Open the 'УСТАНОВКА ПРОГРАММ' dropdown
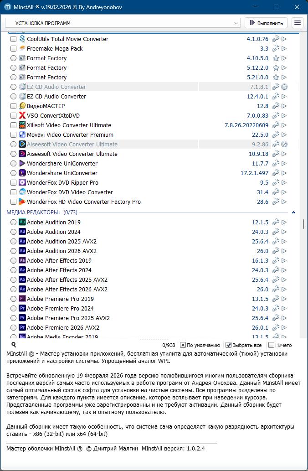Viewport: 308px width, 471px height. tap(123, 23)
